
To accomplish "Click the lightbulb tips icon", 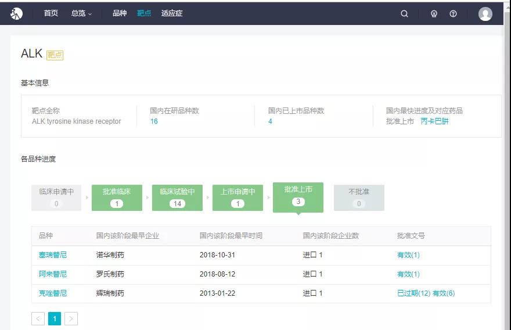I will click(x=434, y=14).
